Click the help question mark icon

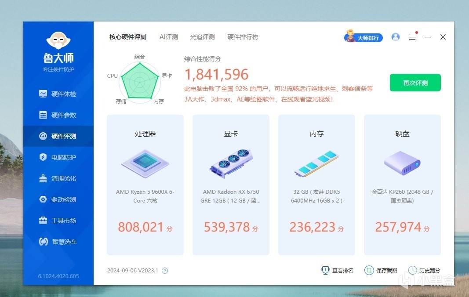pyautogui.click(x=165, y=271)
